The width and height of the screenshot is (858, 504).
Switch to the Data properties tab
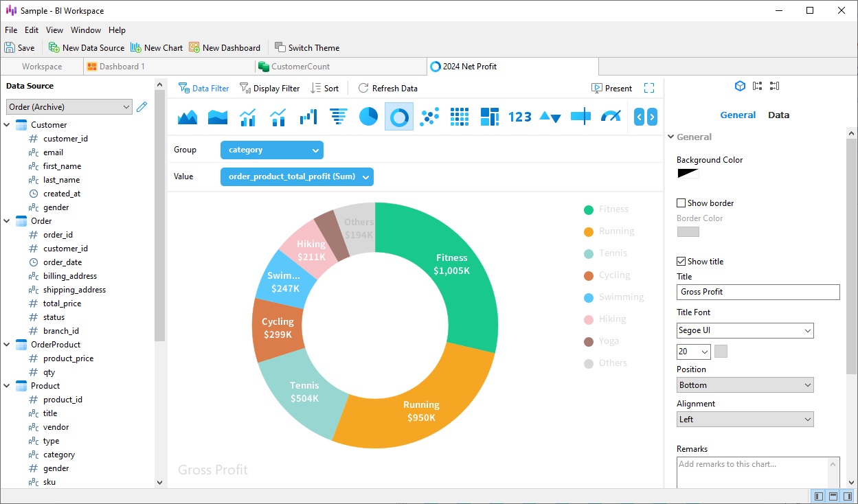point(778,115)
